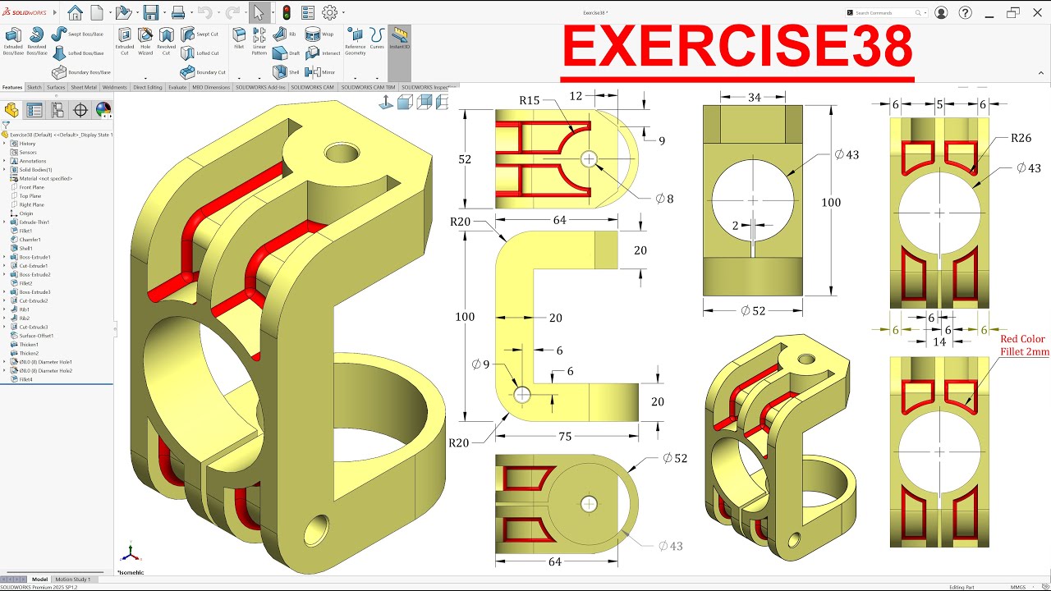Click the Boundary Cut tool

tap(203, 72)
